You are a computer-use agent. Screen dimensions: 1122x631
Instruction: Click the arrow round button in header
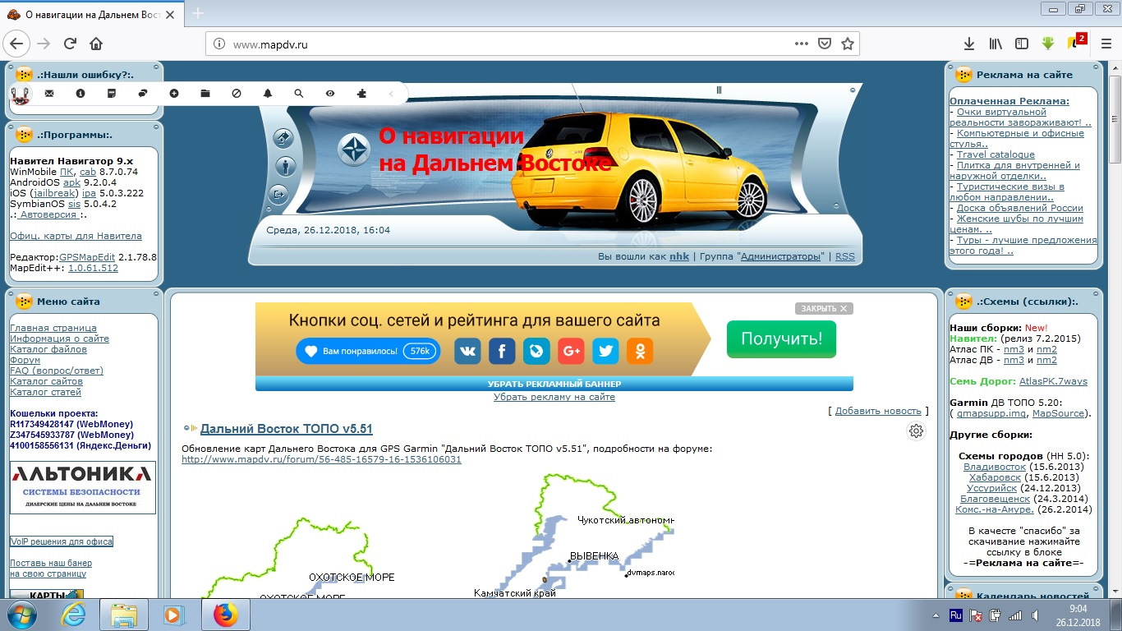pos(283,138)
